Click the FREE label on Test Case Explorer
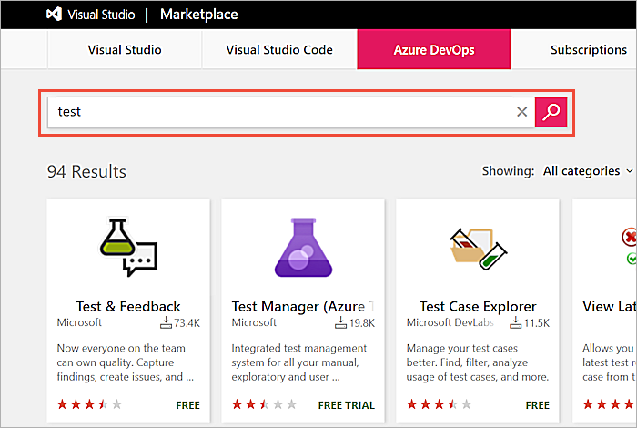 coord(538,405)
